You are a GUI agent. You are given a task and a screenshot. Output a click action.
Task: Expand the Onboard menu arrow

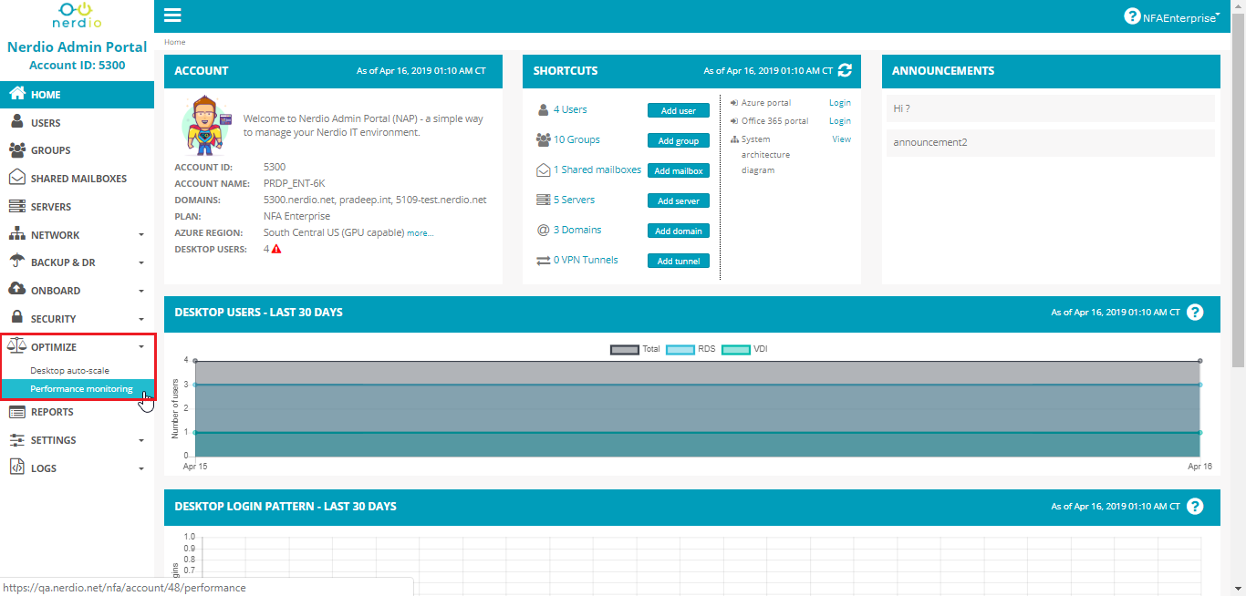[x=141, y=292]
